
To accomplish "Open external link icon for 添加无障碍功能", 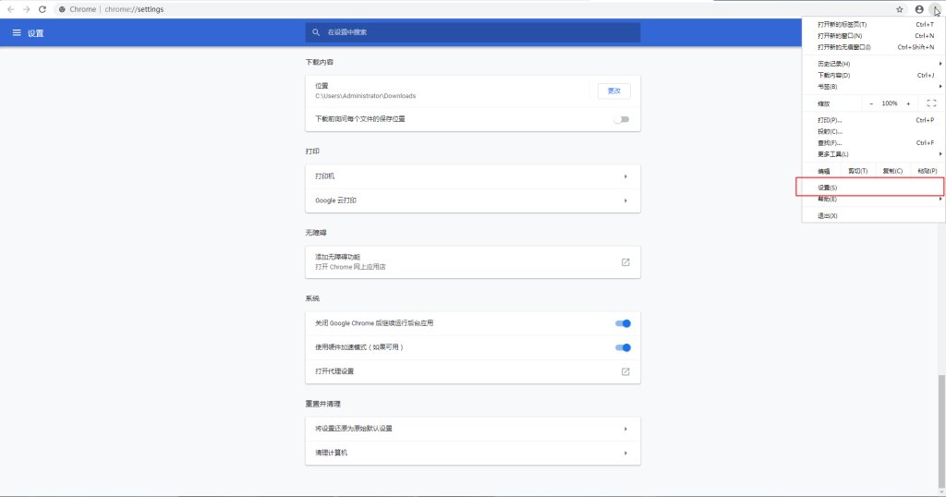I will [x=625, y=262].
